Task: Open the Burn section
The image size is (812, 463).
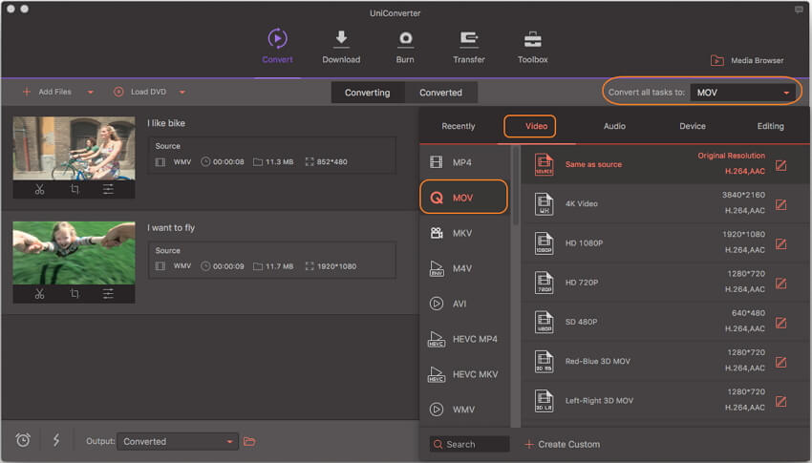Action: [405, 46]
